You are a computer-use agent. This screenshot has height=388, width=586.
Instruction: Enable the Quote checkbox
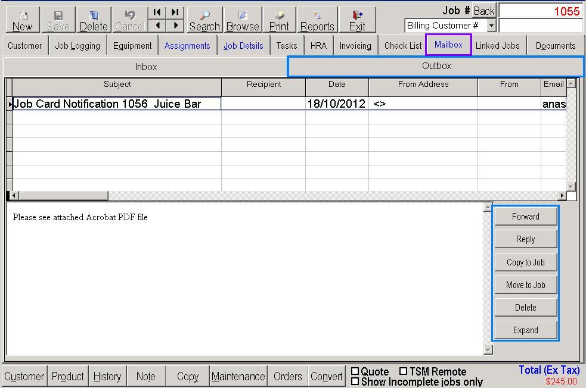(355, 371)
